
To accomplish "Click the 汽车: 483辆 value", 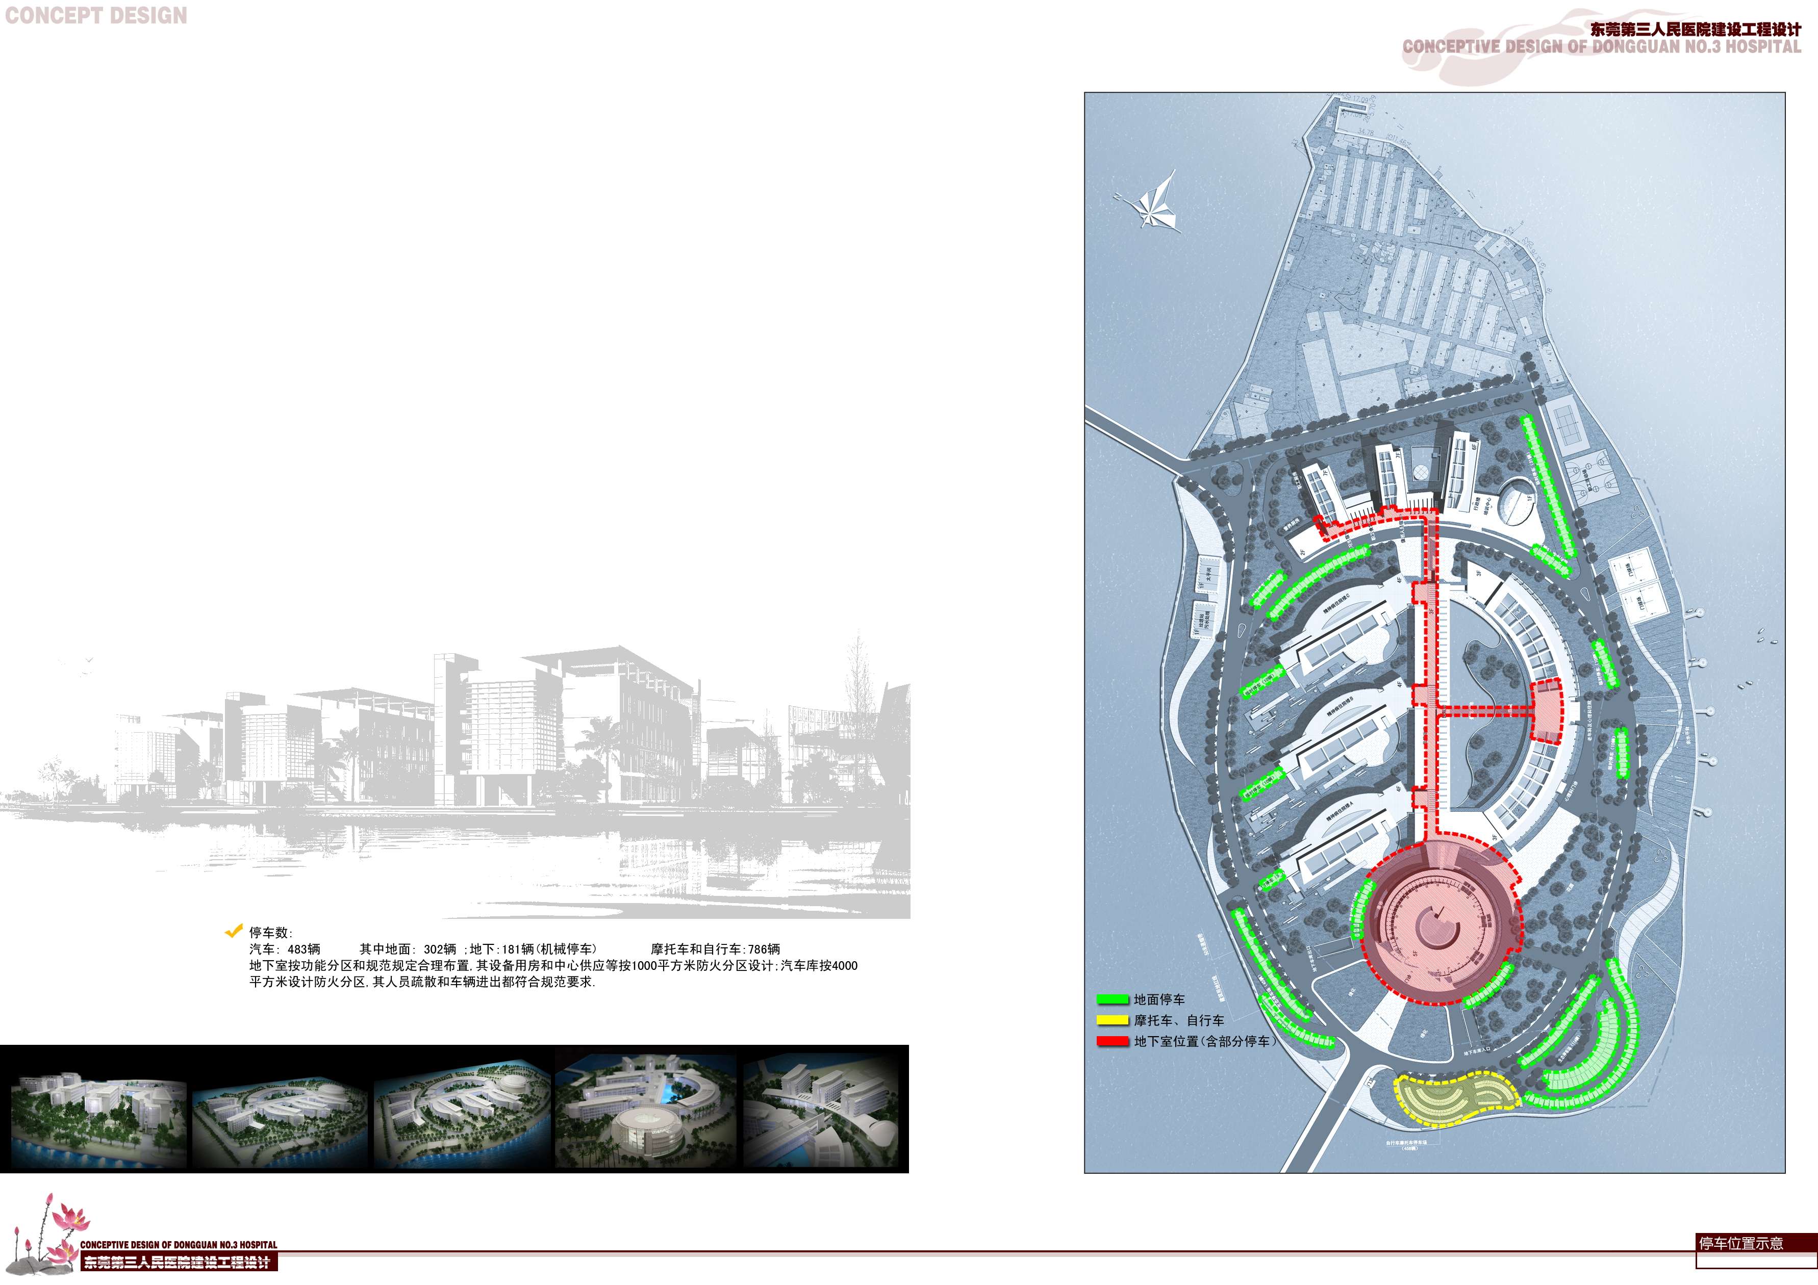I will [x=285, y=948].
